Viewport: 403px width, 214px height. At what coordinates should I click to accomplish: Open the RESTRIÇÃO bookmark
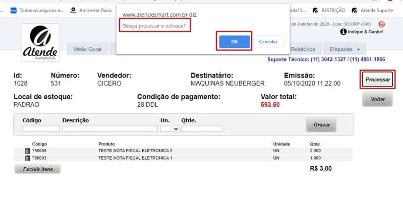coord(329,11)
